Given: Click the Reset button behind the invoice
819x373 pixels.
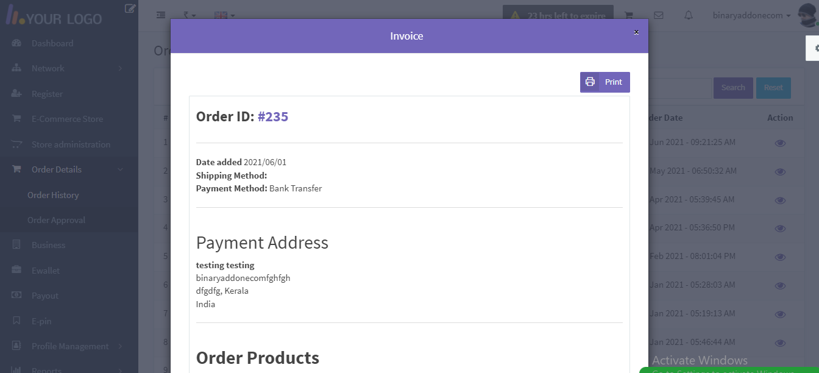Looking at the screenshot, I should click(773, 88).
